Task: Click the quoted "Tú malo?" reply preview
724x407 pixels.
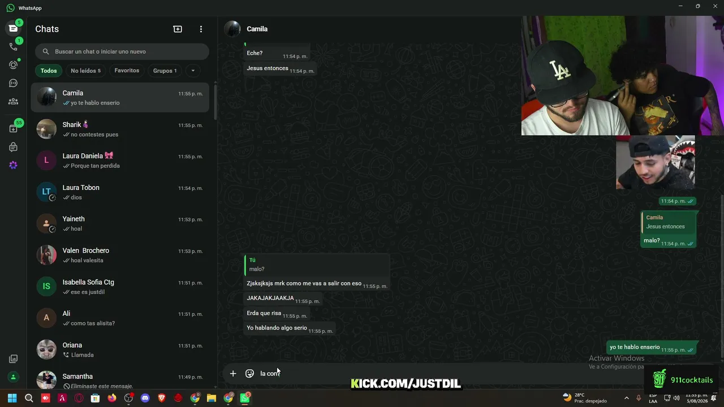Action: point(317,265)
